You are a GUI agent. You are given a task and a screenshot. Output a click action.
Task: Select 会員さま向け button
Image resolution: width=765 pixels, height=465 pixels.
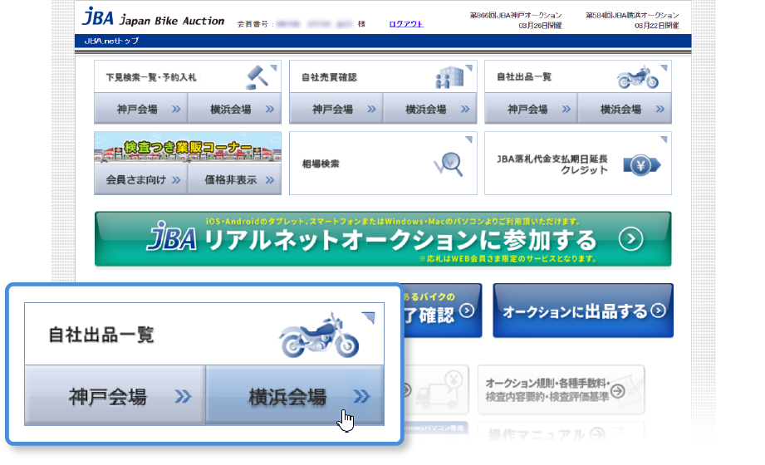(x=141, y=179)
